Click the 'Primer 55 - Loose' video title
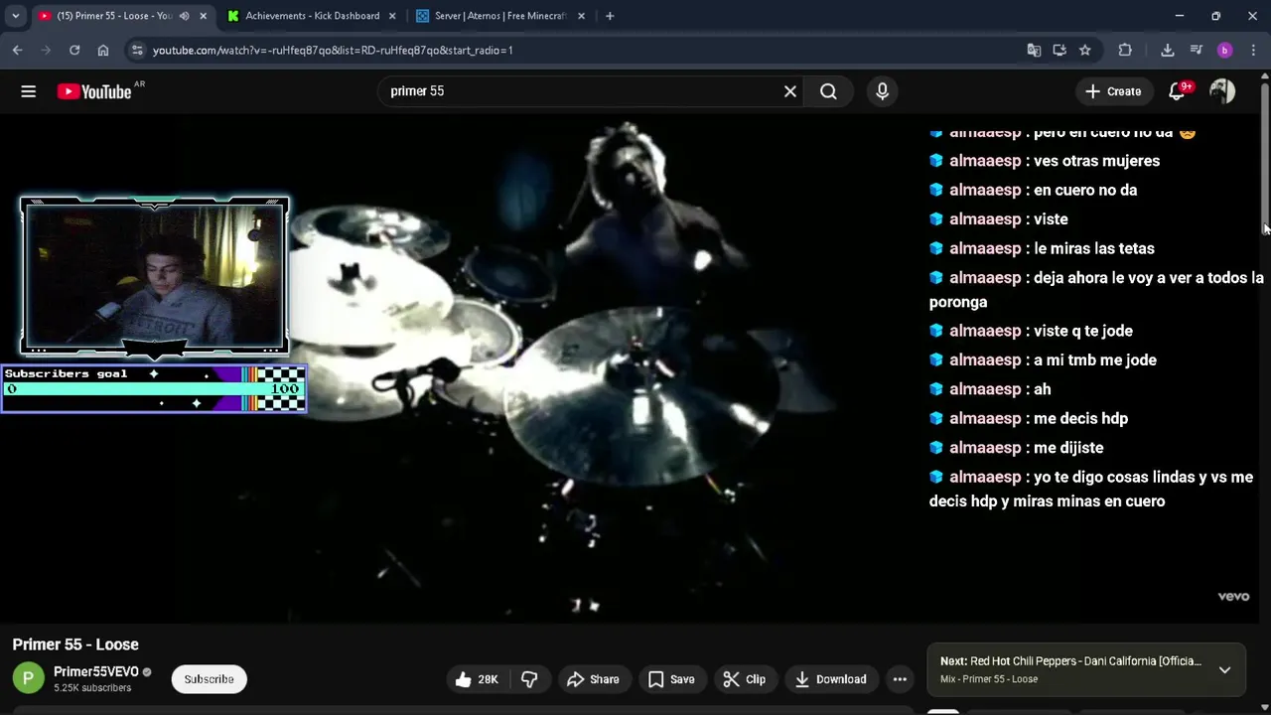The width and height of the screenshot is (1271, 715). [x=75, y=644]
